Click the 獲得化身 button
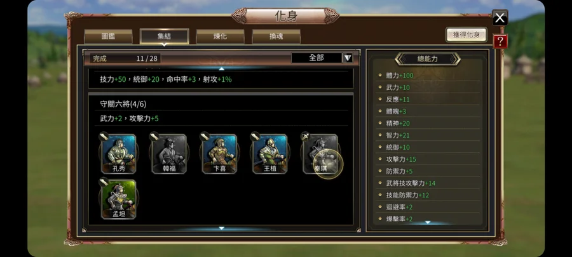The height and width of the screenshot is (257, 572). 466,35
